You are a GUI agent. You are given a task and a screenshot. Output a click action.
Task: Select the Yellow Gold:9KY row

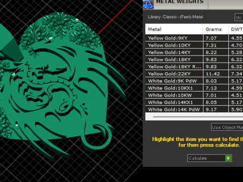pyautogui.click(x=194, y=38)
